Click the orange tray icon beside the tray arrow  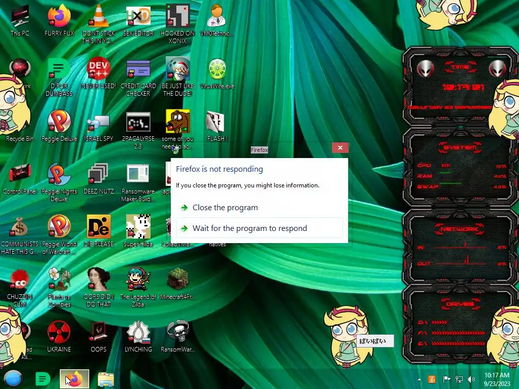click(432, 379)
